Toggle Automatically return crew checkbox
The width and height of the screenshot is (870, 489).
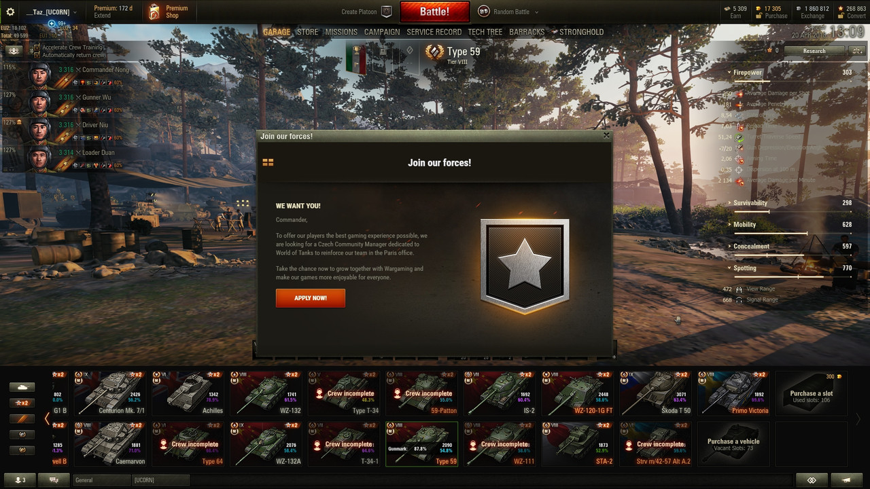tap(37, 55)
